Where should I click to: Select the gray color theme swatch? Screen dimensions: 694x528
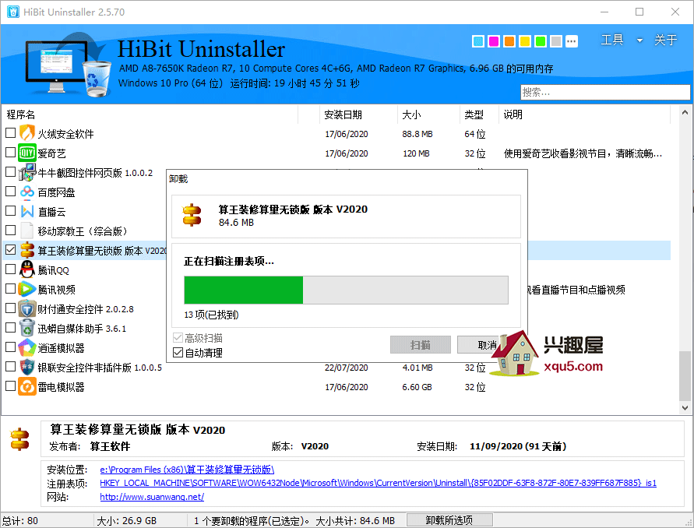(556, 41)
